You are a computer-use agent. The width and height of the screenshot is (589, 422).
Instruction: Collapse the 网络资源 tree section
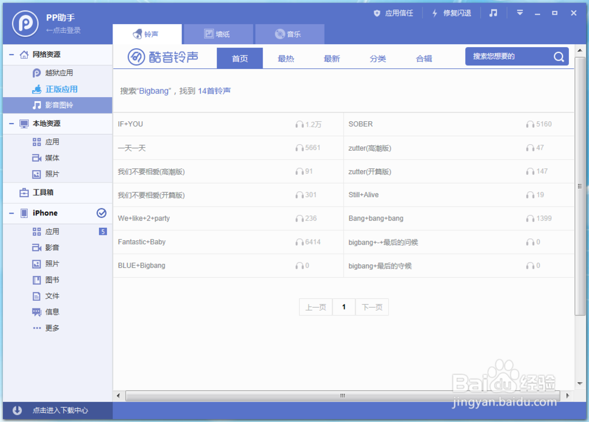click(12, 54)
